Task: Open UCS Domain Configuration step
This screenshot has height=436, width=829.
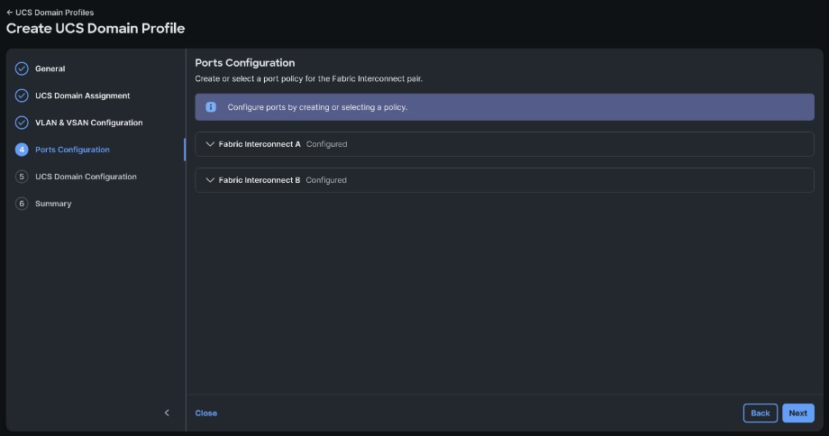Action: click(x=86, y=177)
